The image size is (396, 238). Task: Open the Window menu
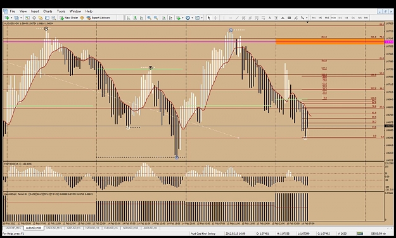pyautogui.click(x=75, y=11)
